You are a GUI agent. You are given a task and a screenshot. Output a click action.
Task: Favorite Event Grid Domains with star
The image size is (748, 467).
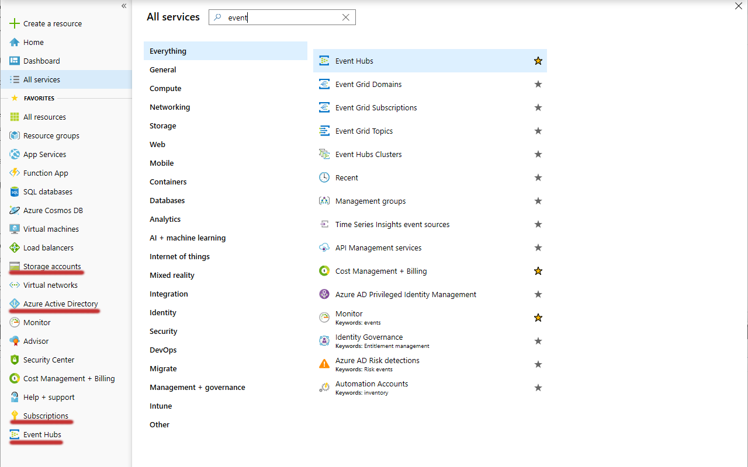(538, 84)
